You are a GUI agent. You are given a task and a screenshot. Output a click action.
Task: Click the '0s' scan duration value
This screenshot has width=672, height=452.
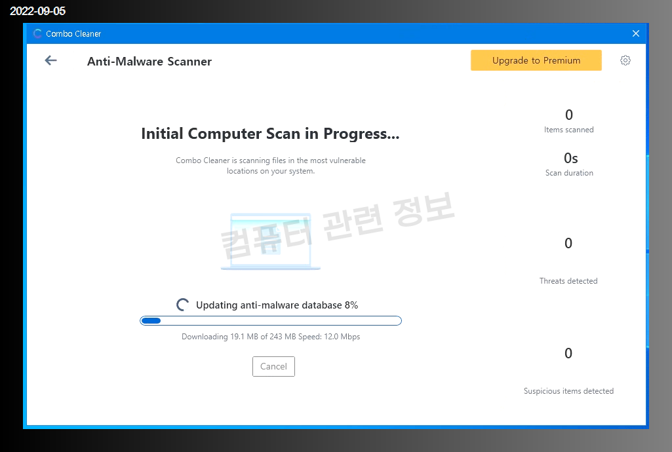pos(570,159)
